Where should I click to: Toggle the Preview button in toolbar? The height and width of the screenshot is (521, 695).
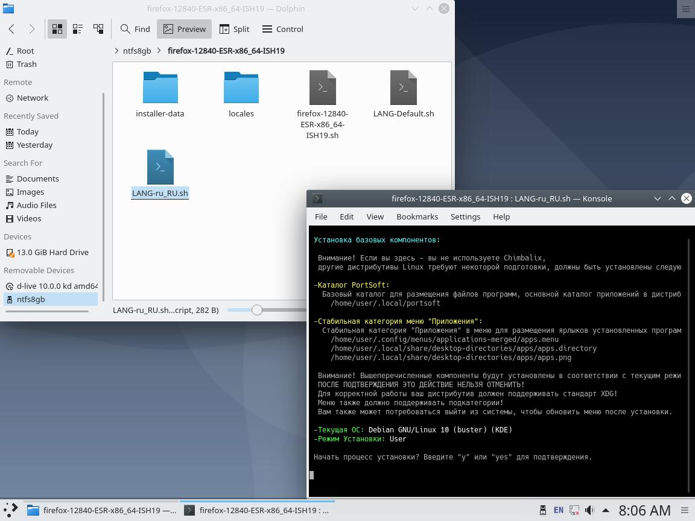click(x=185, y=29)
